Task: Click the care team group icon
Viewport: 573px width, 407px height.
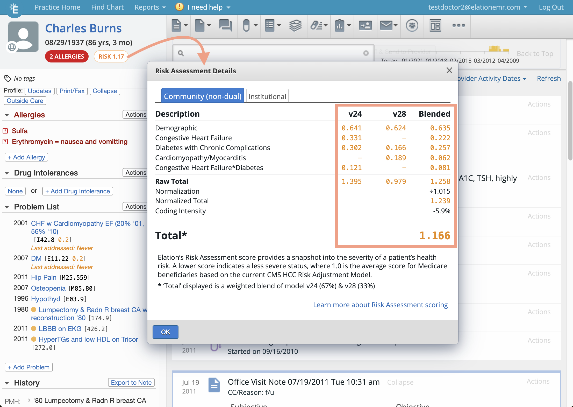Action: pos(412,25)
